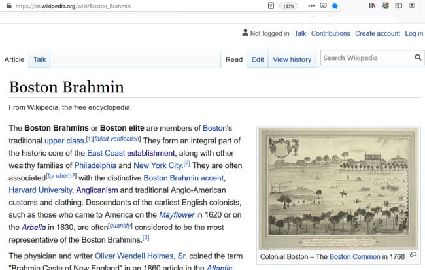Reset zoom level 133% badge
This screenshot has height=270, width=425.
point(288,6)
